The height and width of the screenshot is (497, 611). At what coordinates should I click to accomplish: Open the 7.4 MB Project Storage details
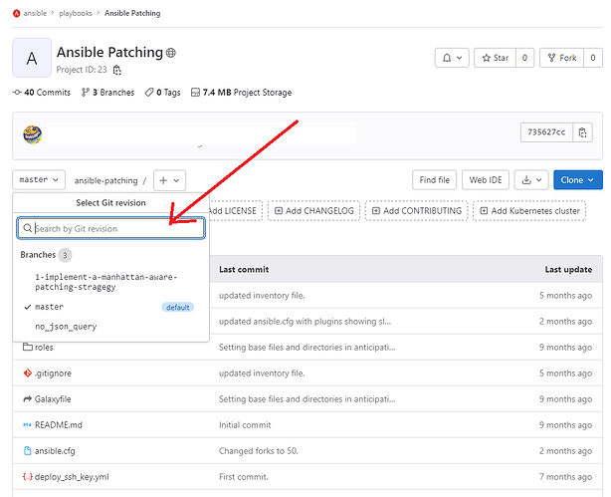tap(241, 93)
